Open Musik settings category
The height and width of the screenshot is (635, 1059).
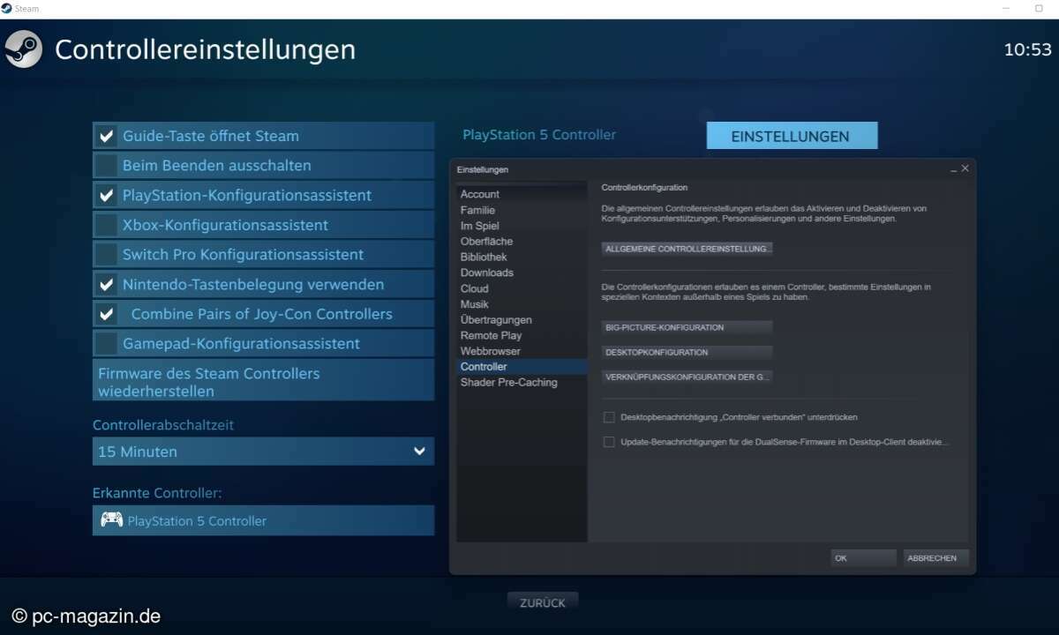point(522,303)
